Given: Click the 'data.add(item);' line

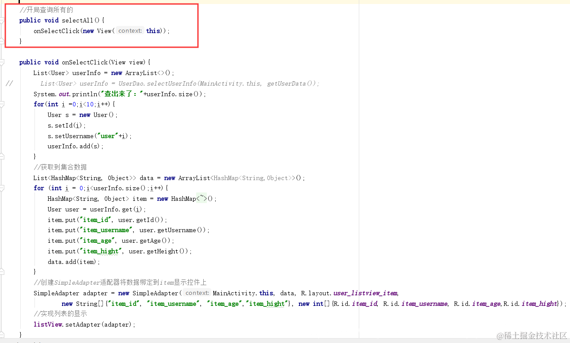Looking at the screenshot, I should pos(74,262).
